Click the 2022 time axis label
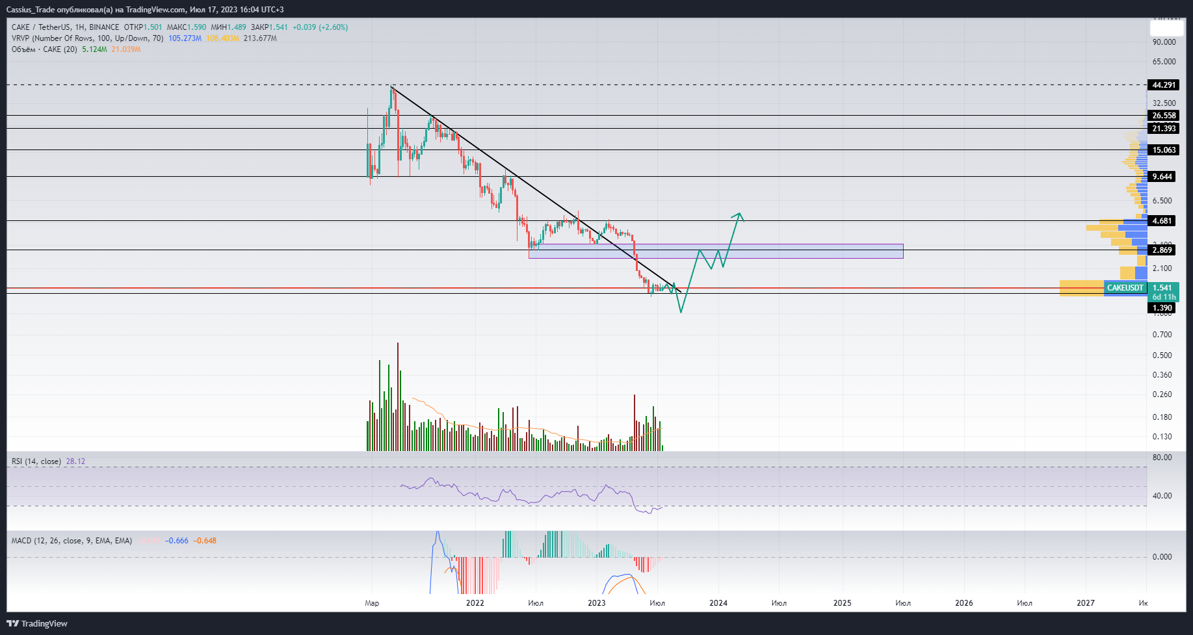1193x635 pixels. [x=475, y=603]
